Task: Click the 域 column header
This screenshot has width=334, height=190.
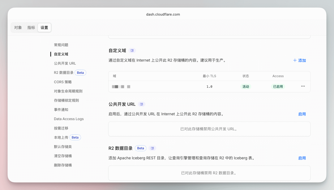Action: pos(114,76)
